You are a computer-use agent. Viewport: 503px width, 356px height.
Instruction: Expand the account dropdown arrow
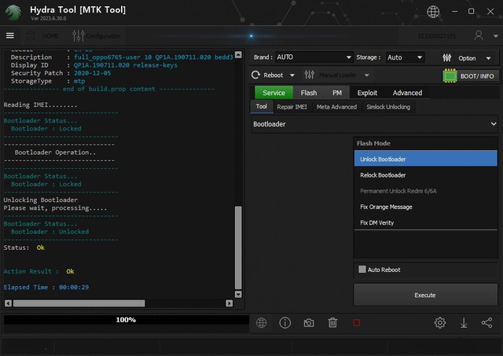tap(495, 36)
